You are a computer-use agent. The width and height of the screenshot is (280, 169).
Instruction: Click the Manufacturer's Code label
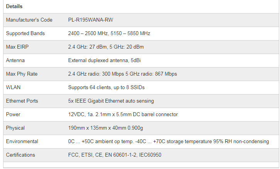tap(29, 20)
